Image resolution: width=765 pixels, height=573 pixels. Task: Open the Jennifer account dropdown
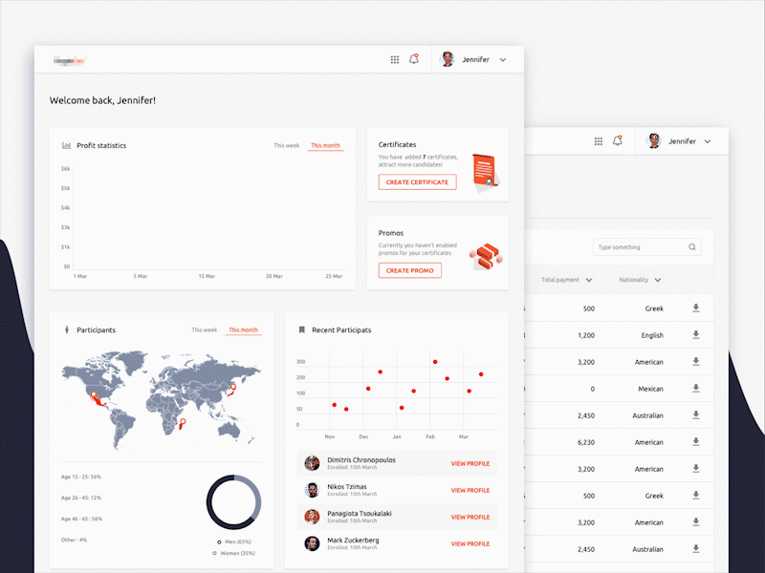pyautogui.click(x=503, y=59)
